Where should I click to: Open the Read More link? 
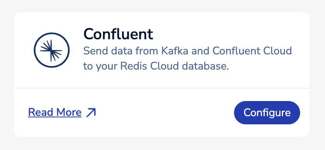(x=55, y=112)
